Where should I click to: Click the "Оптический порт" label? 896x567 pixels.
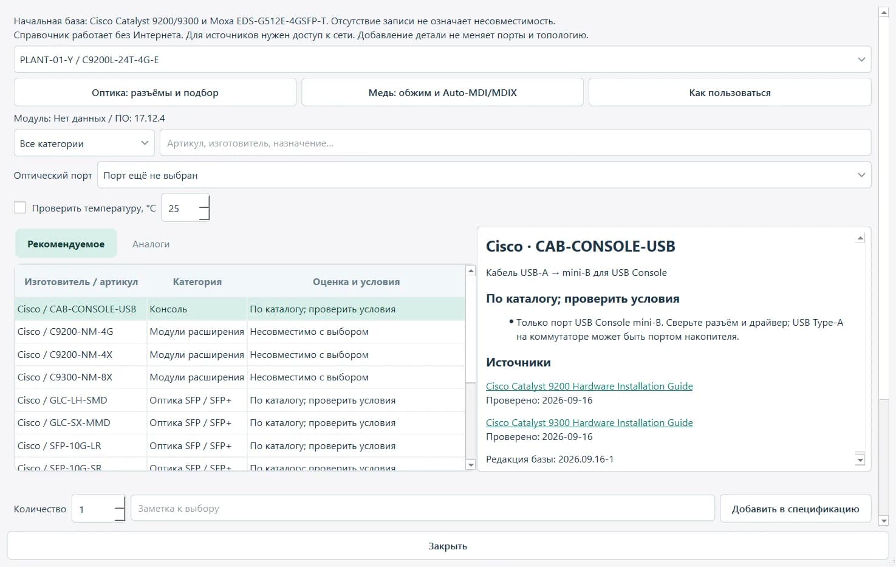pos(53,175)
